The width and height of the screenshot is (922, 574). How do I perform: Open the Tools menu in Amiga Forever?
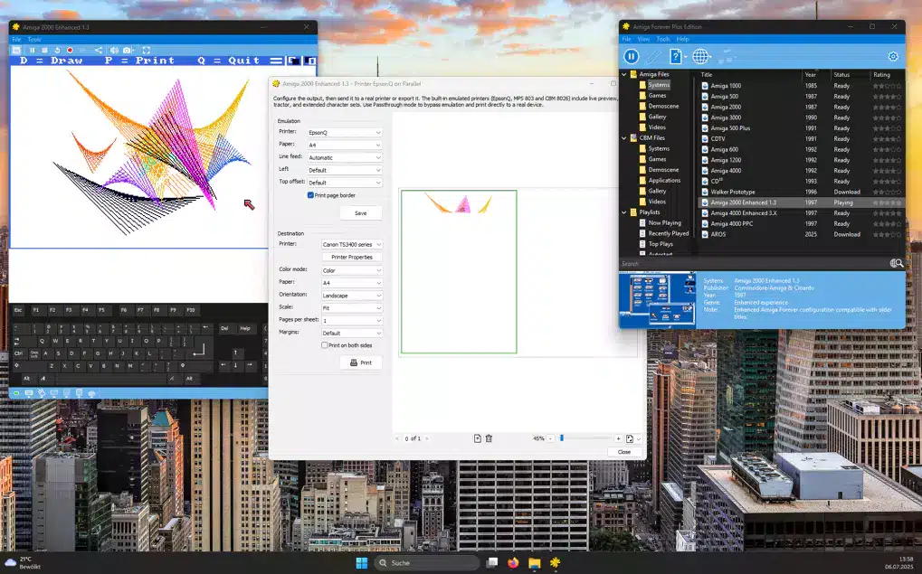663,39
